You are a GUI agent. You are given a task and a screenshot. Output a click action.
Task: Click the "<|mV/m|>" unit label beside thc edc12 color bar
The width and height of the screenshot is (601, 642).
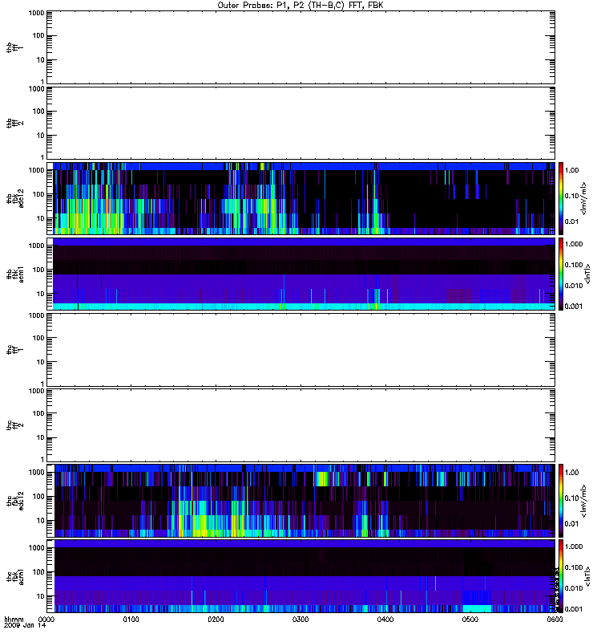pyautogui.click(x=584, y=501)
